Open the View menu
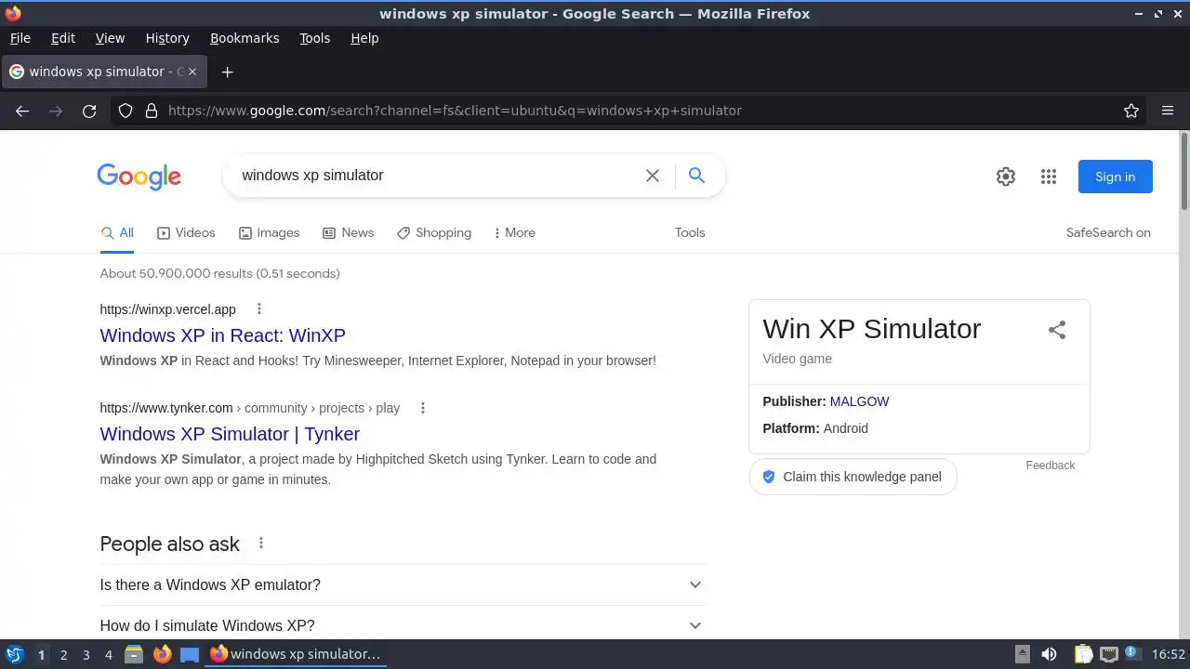This screenshot has height=669, width=1190. click(x=110, y=38)
